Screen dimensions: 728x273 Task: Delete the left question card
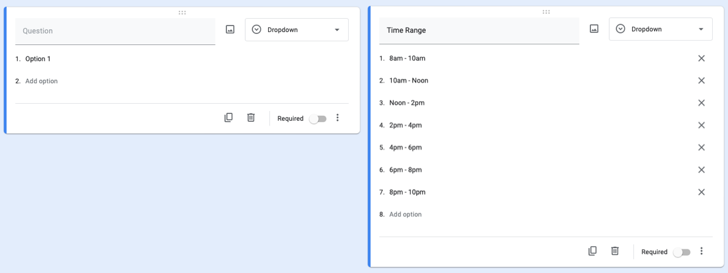coord(251,118)
